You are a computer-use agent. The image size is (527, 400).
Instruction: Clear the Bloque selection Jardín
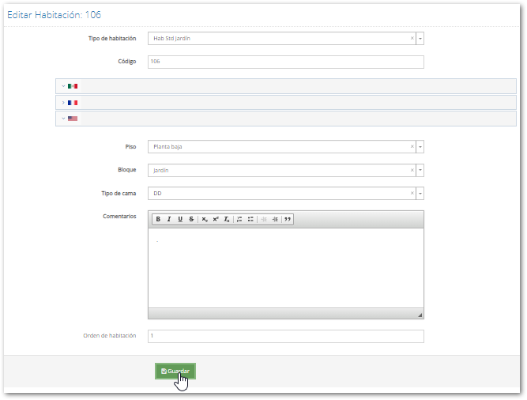pyautogui.click(x=412, y=170)
